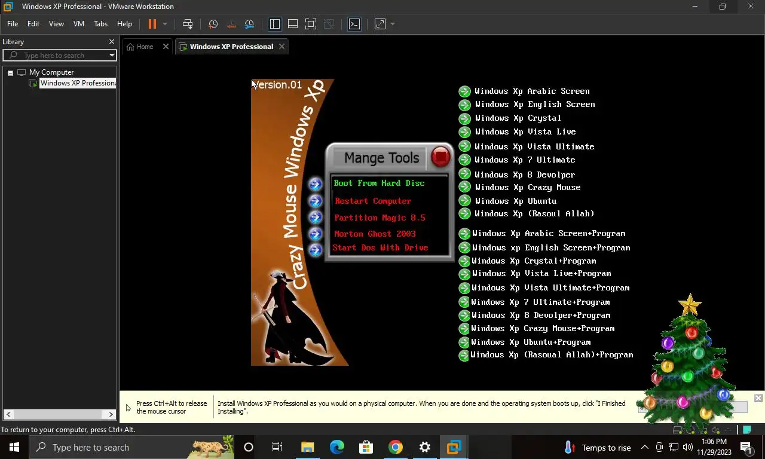Image resolution: width=765 pixels, height=459 pixels.
Task: Click the green arrow beside Windows Xp 7 Ultimate
Action: tap(464, 160)
